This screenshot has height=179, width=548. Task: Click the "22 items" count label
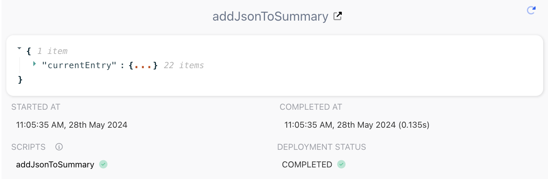184,66
